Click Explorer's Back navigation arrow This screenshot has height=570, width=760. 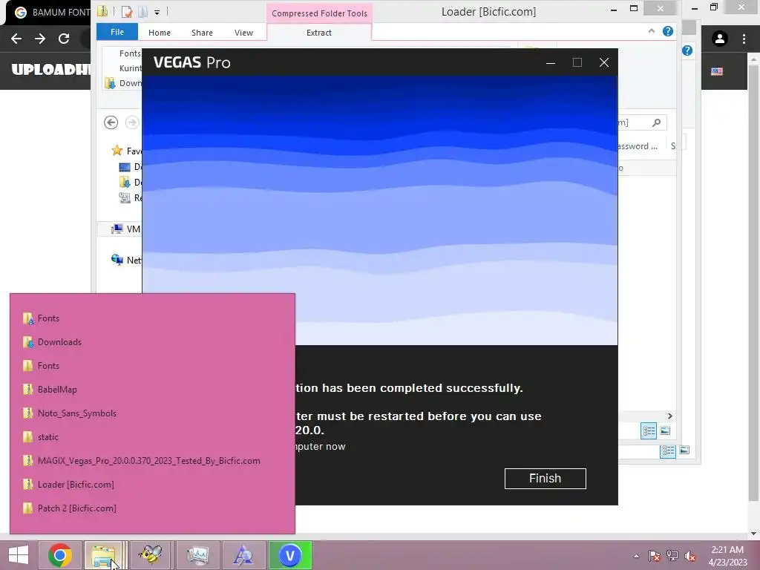[111, 122]
